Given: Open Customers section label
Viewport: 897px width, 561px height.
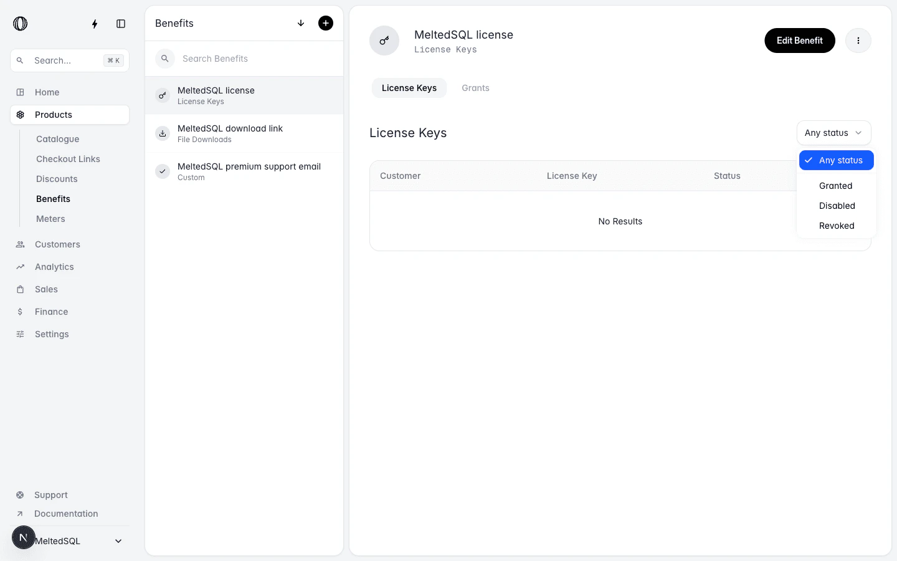Looking at the screenshot, I should [x=57, y=244].
